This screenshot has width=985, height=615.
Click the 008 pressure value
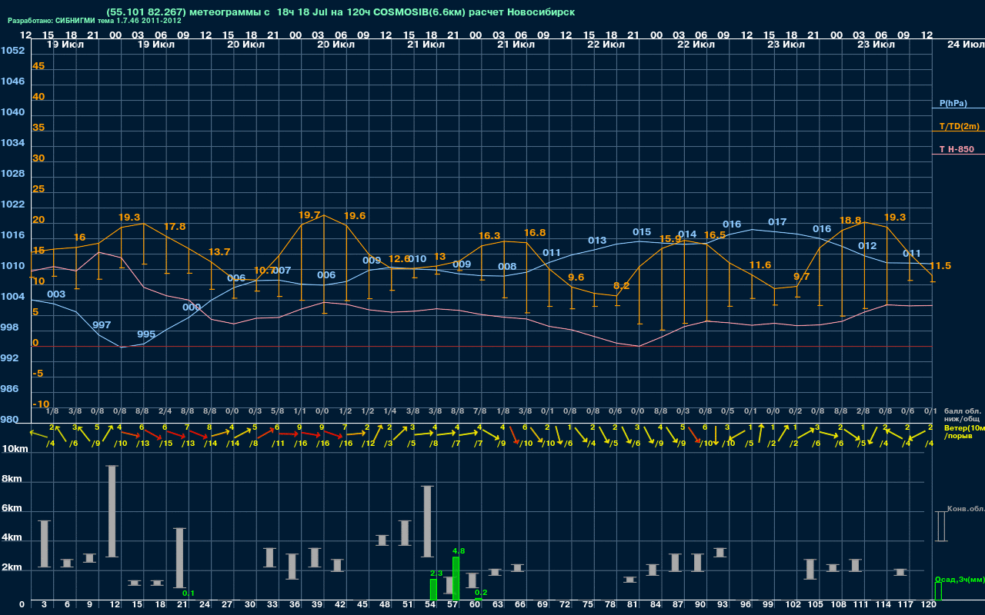tap(507, 267)
